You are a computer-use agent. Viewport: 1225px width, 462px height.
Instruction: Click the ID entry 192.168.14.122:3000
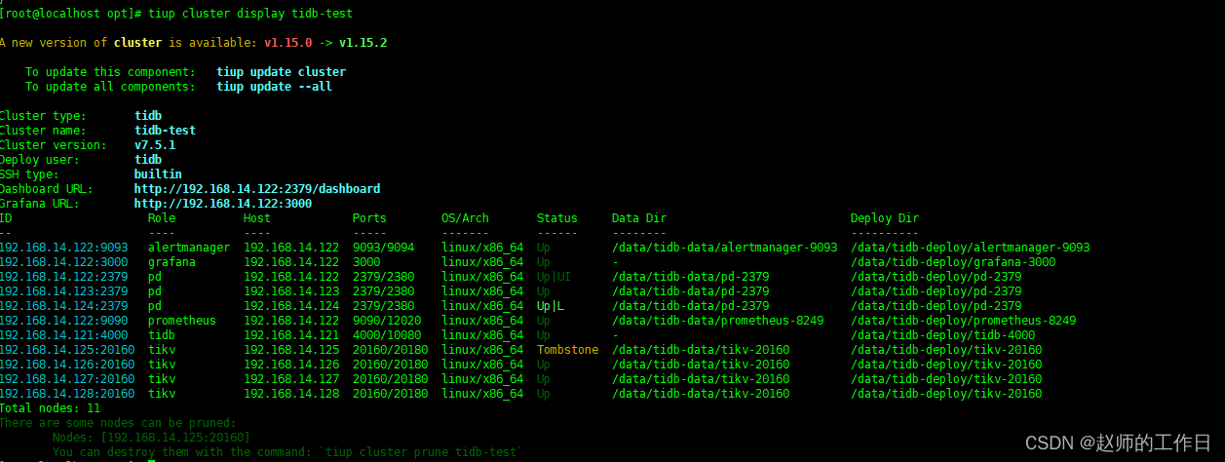coord(64,262)
